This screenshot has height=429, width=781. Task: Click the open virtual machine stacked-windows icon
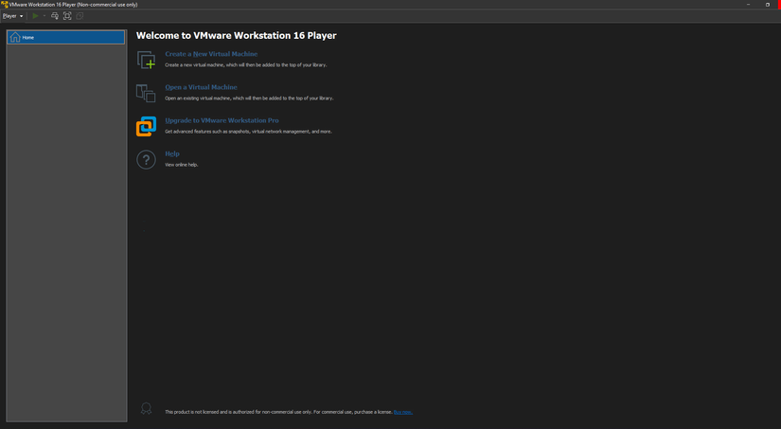click(146, 93)
